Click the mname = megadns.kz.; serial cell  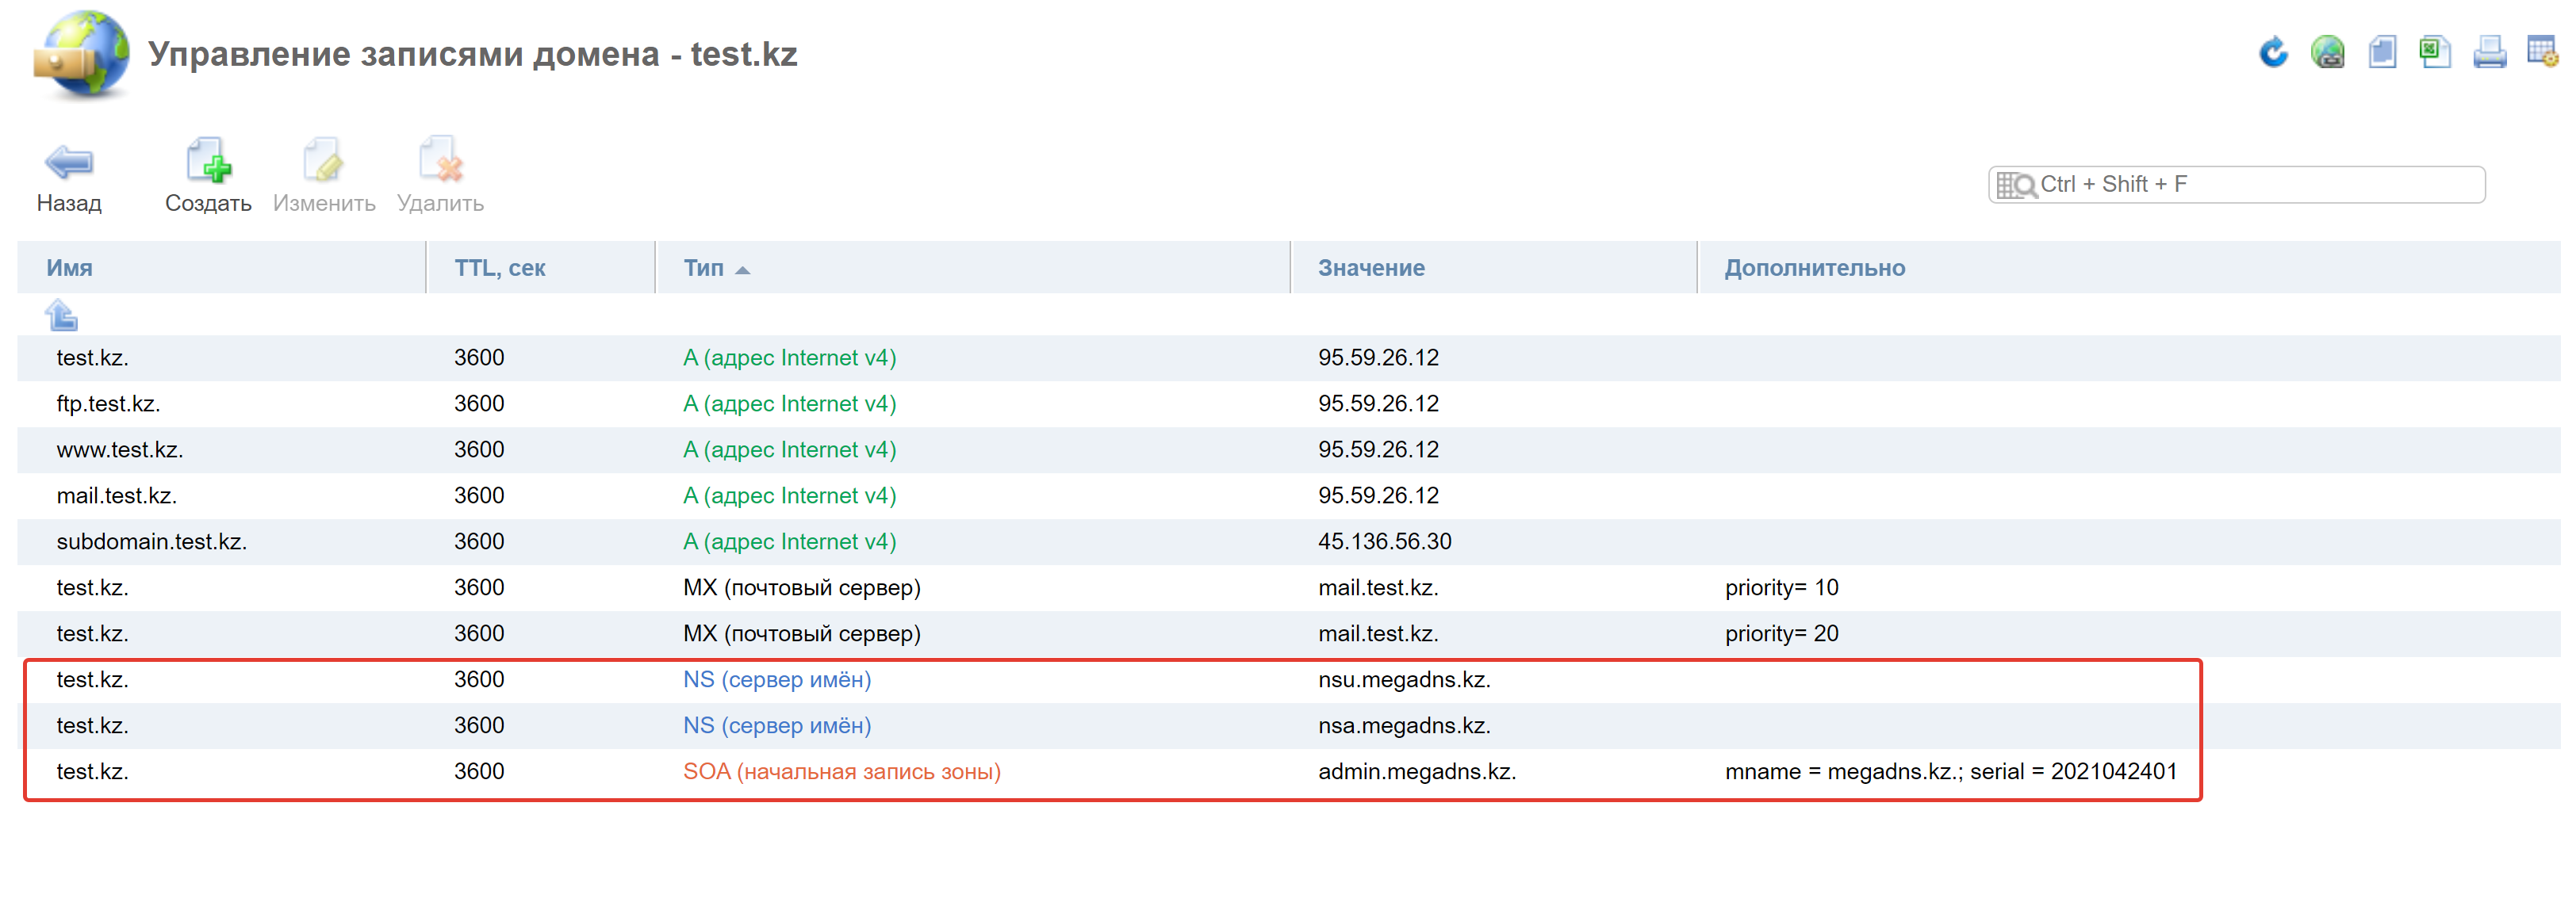pos(1950,771)
